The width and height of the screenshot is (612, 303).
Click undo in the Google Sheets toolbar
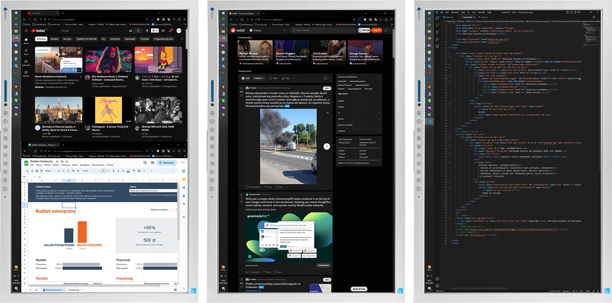(x=27, y=171)
